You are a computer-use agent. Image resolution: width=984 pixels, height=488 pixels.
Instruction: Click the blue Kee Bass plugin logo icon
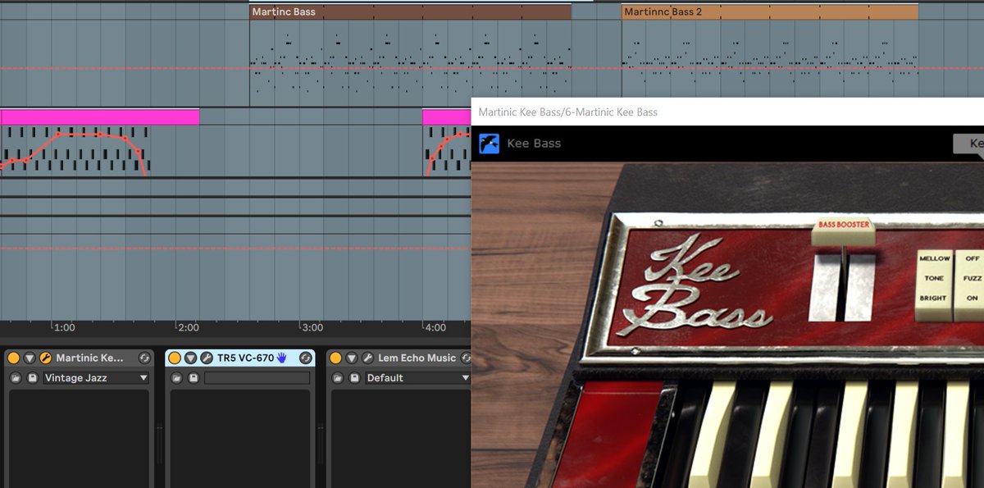490,144
